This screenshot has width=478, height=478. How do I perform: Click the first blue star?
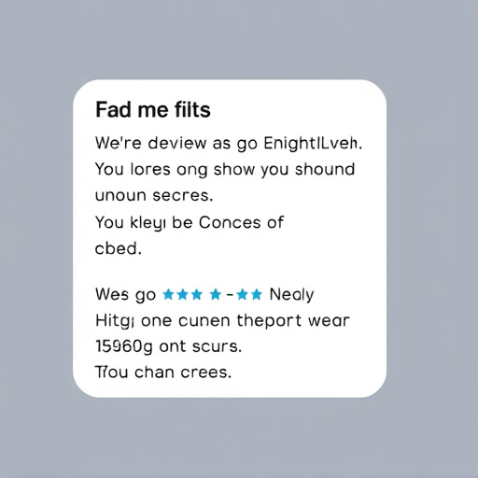[x=168, y=294]
